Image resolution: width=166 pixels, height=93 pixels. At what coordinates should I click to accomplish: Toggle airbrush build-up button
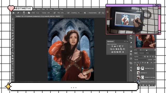pyautogui.click(x=68, y=13)
